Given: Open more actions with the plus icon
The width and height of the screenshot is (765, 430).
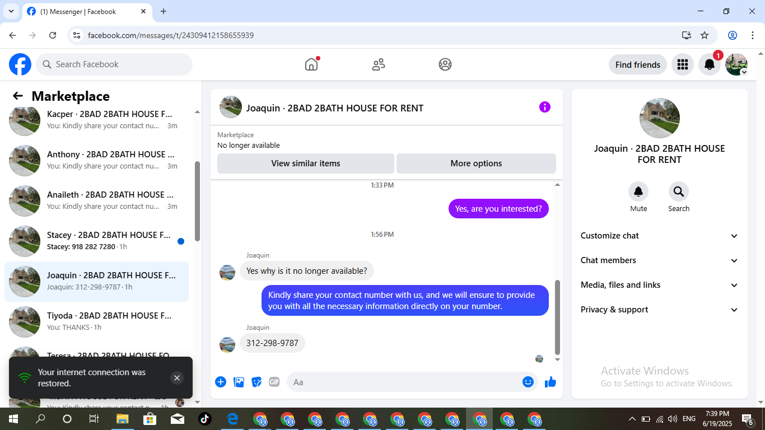Looking at the screenshot, I should click(221, 382).
